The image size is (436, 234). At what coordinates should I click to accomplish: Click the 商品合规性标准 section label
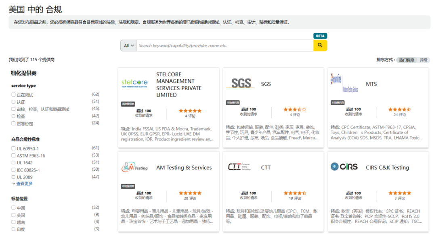coord(25,139)
